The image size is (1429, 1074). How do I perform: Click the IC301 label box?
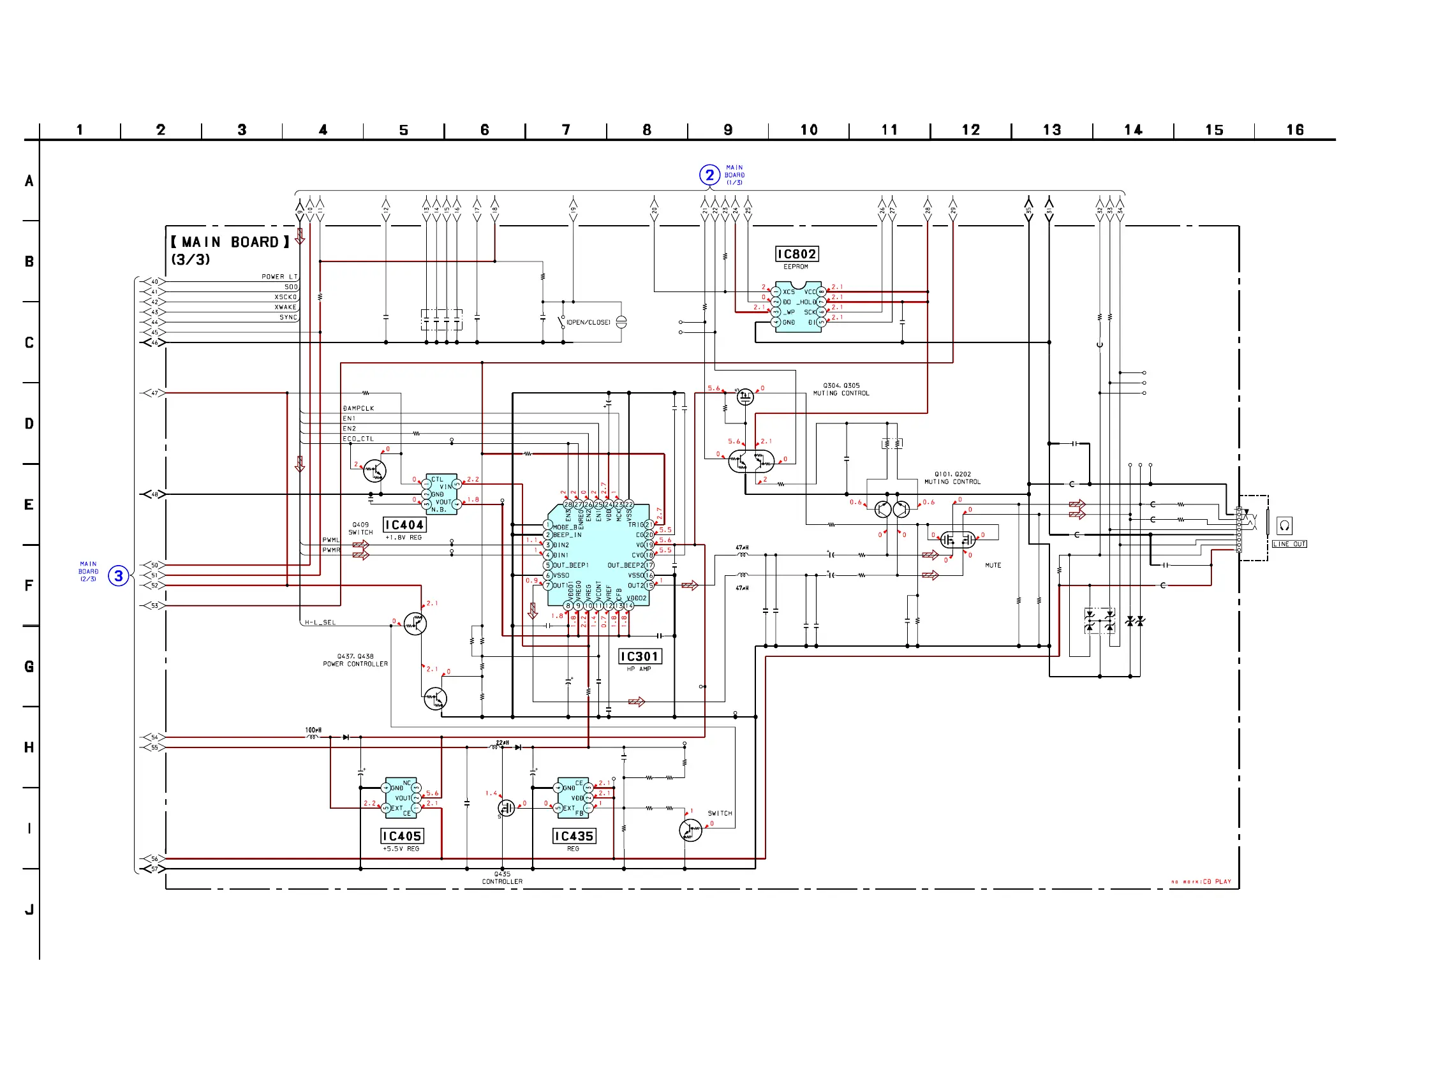click(x=640, y=656)
